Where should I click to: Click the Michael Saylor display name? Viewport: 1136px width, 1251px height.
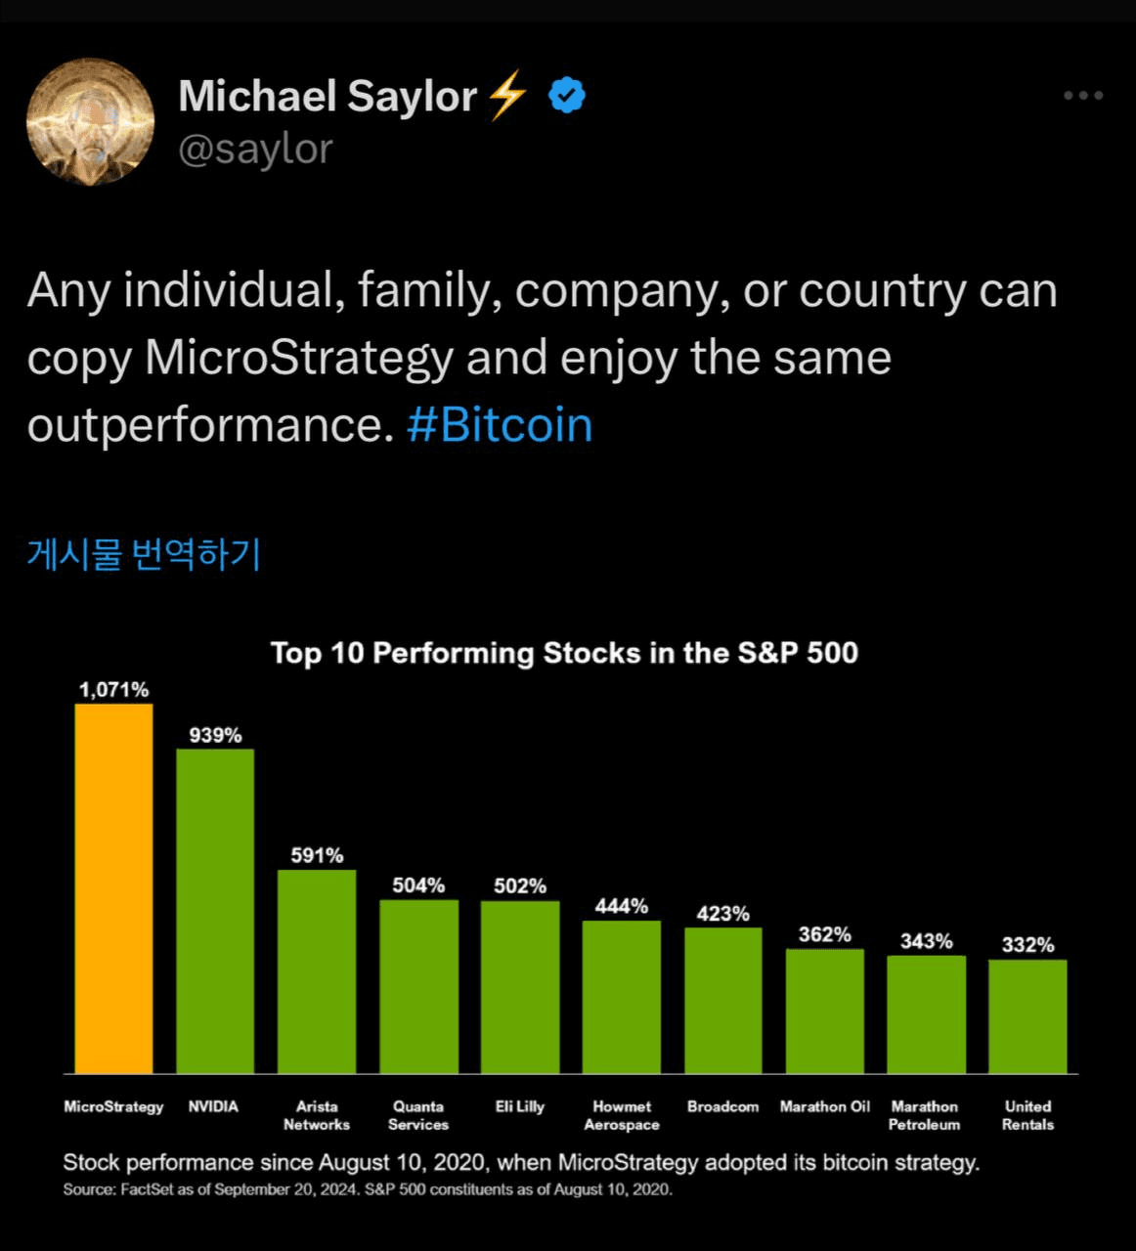coord(328,96)
